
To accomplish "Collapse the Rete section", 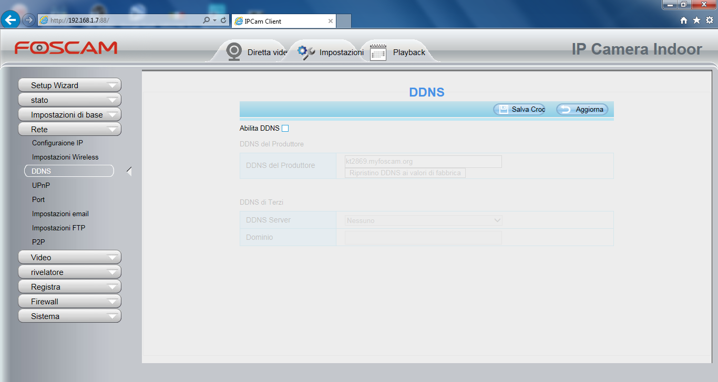I will [x=69, y=129].
